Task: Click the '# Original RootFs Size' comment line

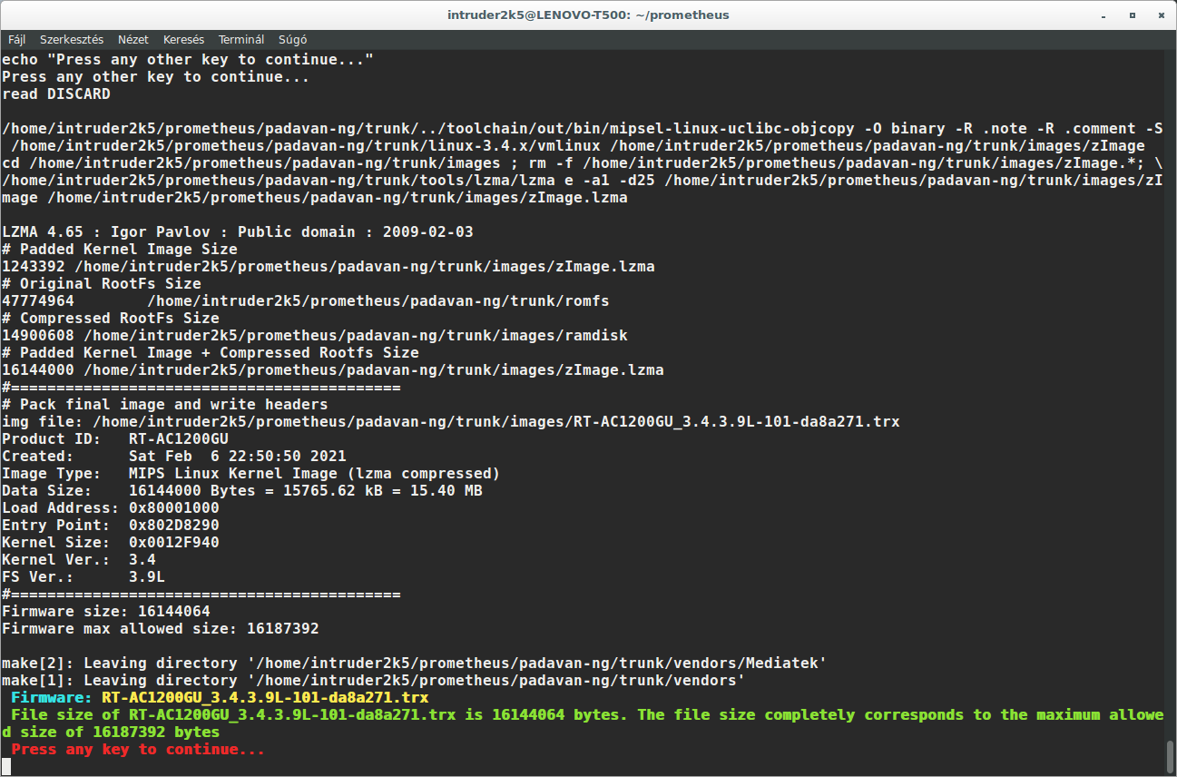Action: (102, 284)
